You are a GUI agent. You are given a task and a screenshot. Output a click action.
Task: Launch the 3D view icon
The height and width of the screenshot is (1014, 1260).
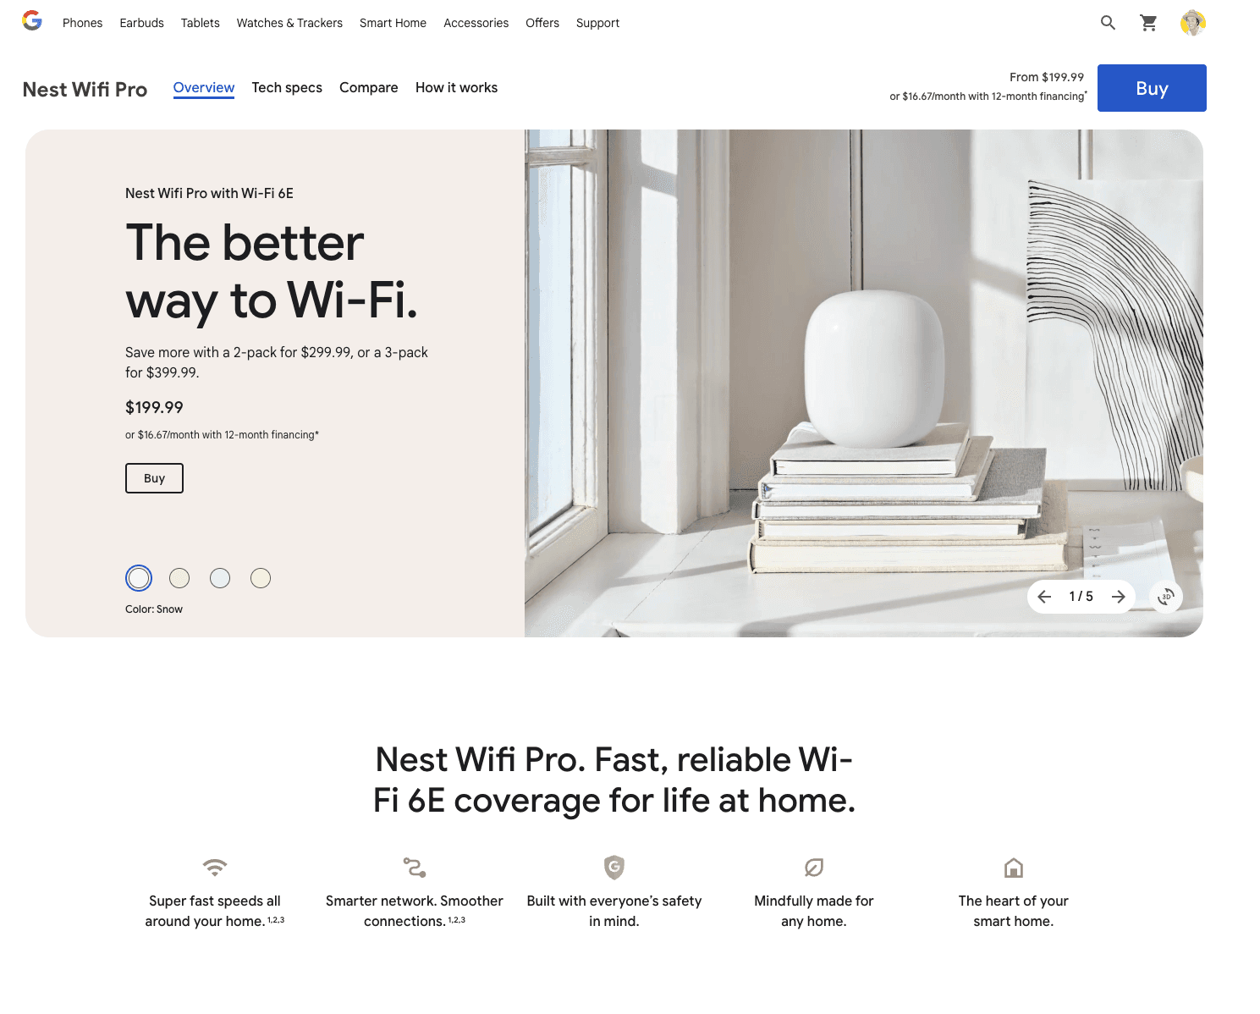coord(1166,597)
